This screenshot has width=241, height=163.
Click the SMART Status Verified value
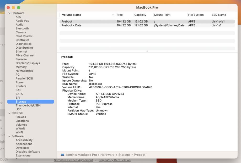pyautogui.click(x=101, y=114)
